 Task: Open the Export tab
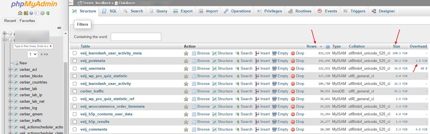[183, 11]
